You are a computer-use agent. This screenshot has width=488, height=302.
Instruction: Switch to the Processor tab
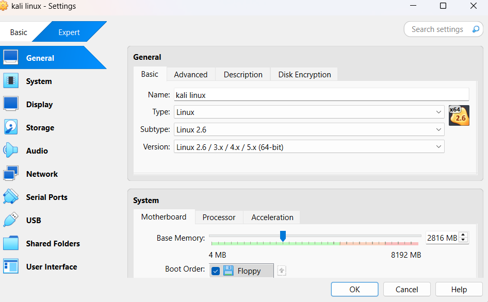pyautogui.click(x=219, y=217)
